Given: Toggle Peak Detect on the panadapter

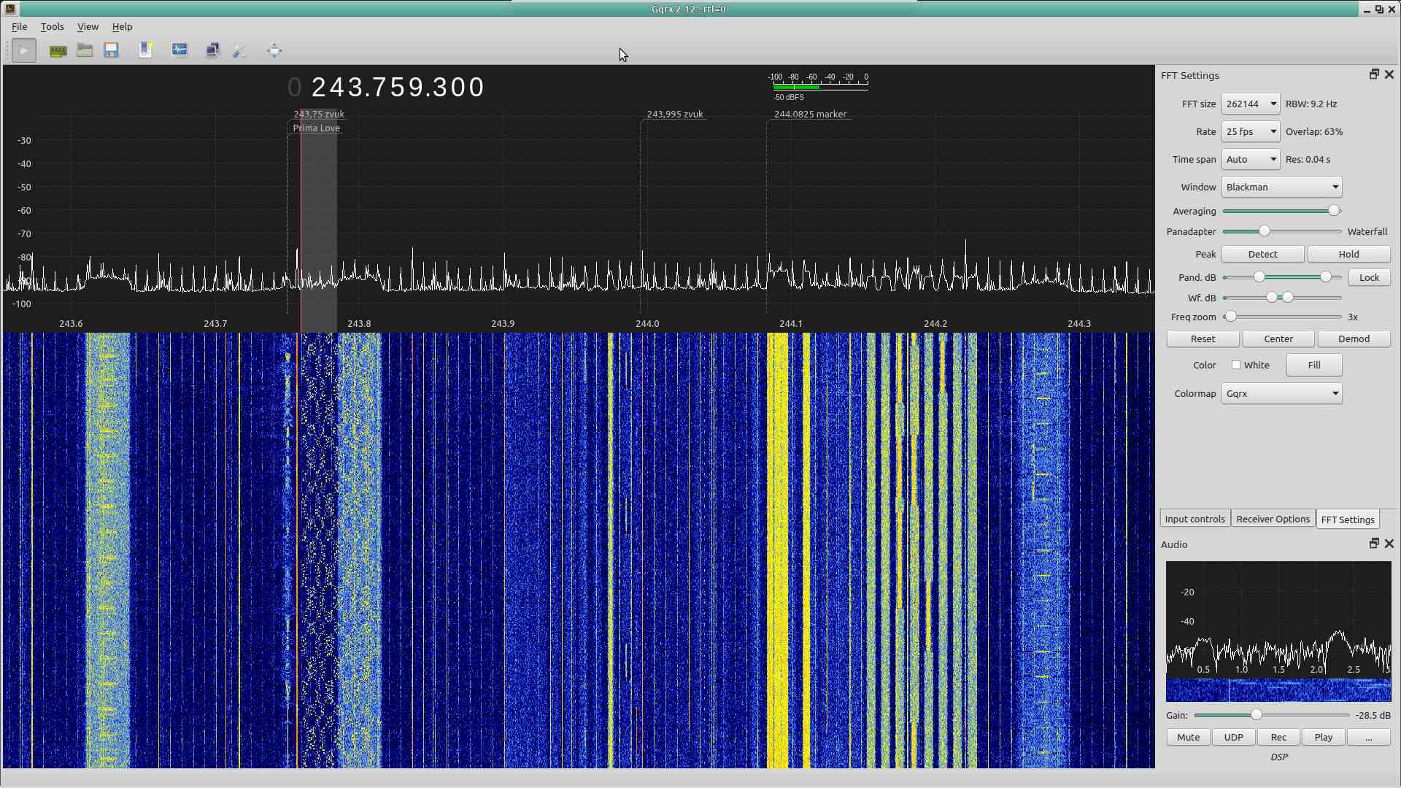Looking at the screenshot, I should pyautogui.click(x=1262, y=255).
